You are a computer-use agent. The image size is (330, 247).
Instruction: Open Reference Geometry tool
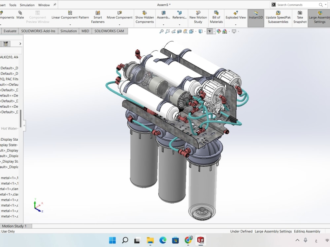coord(179,15)
